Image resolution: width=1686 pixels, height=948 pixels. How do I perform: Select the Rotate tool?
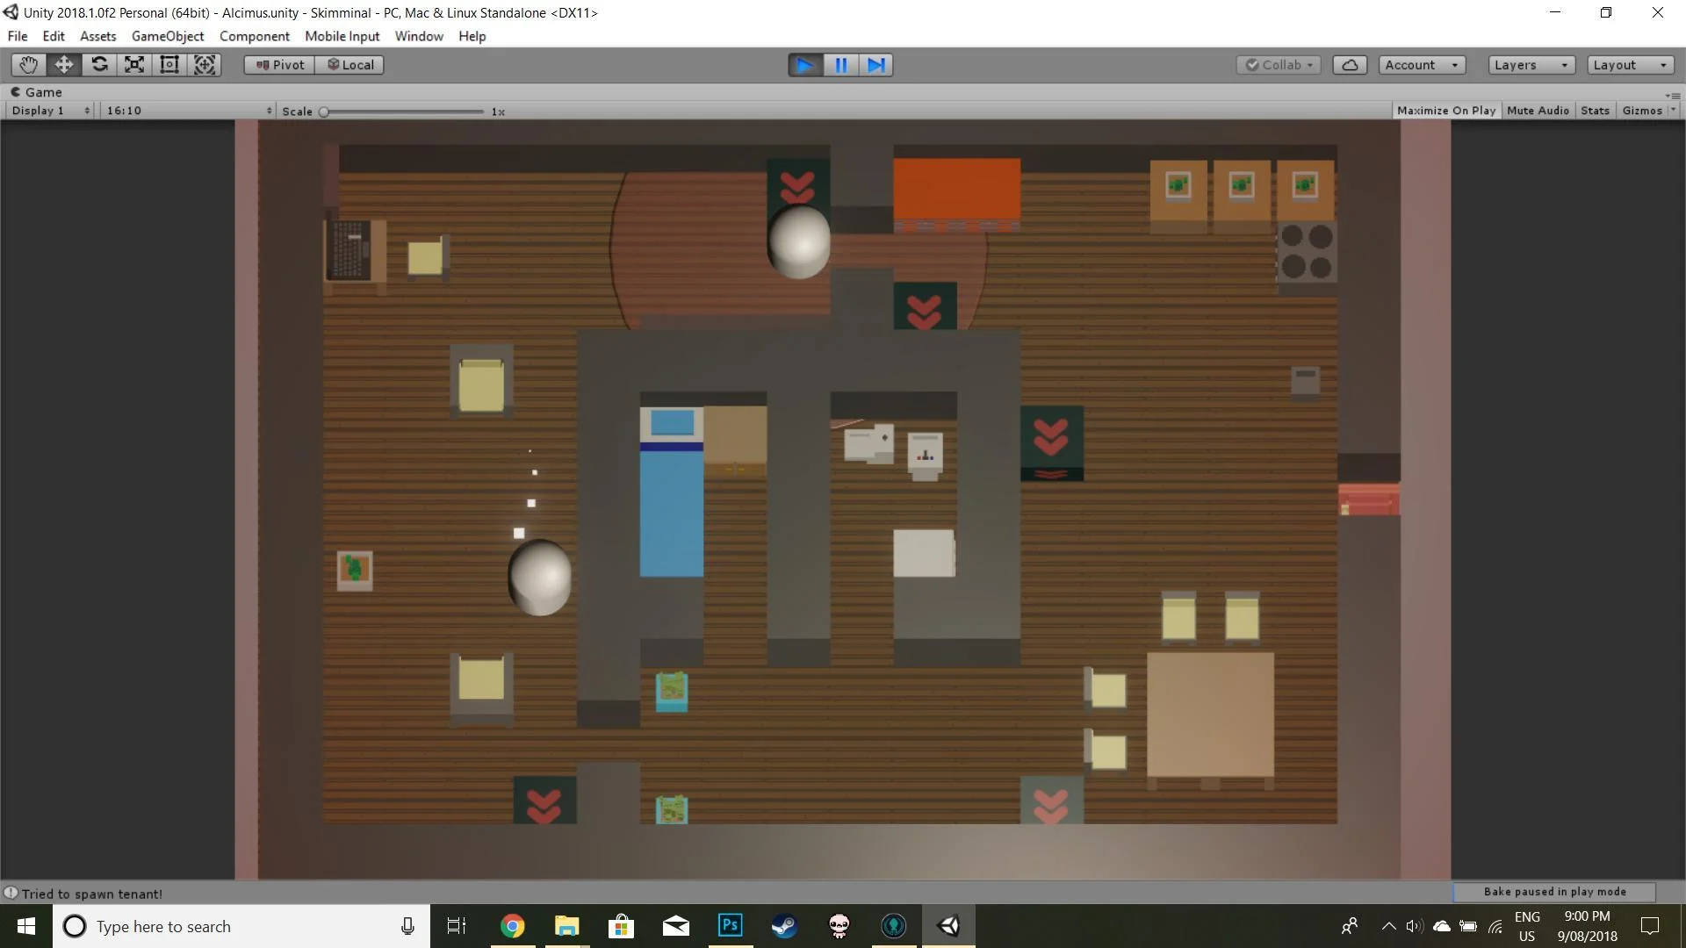coord(99,65)
